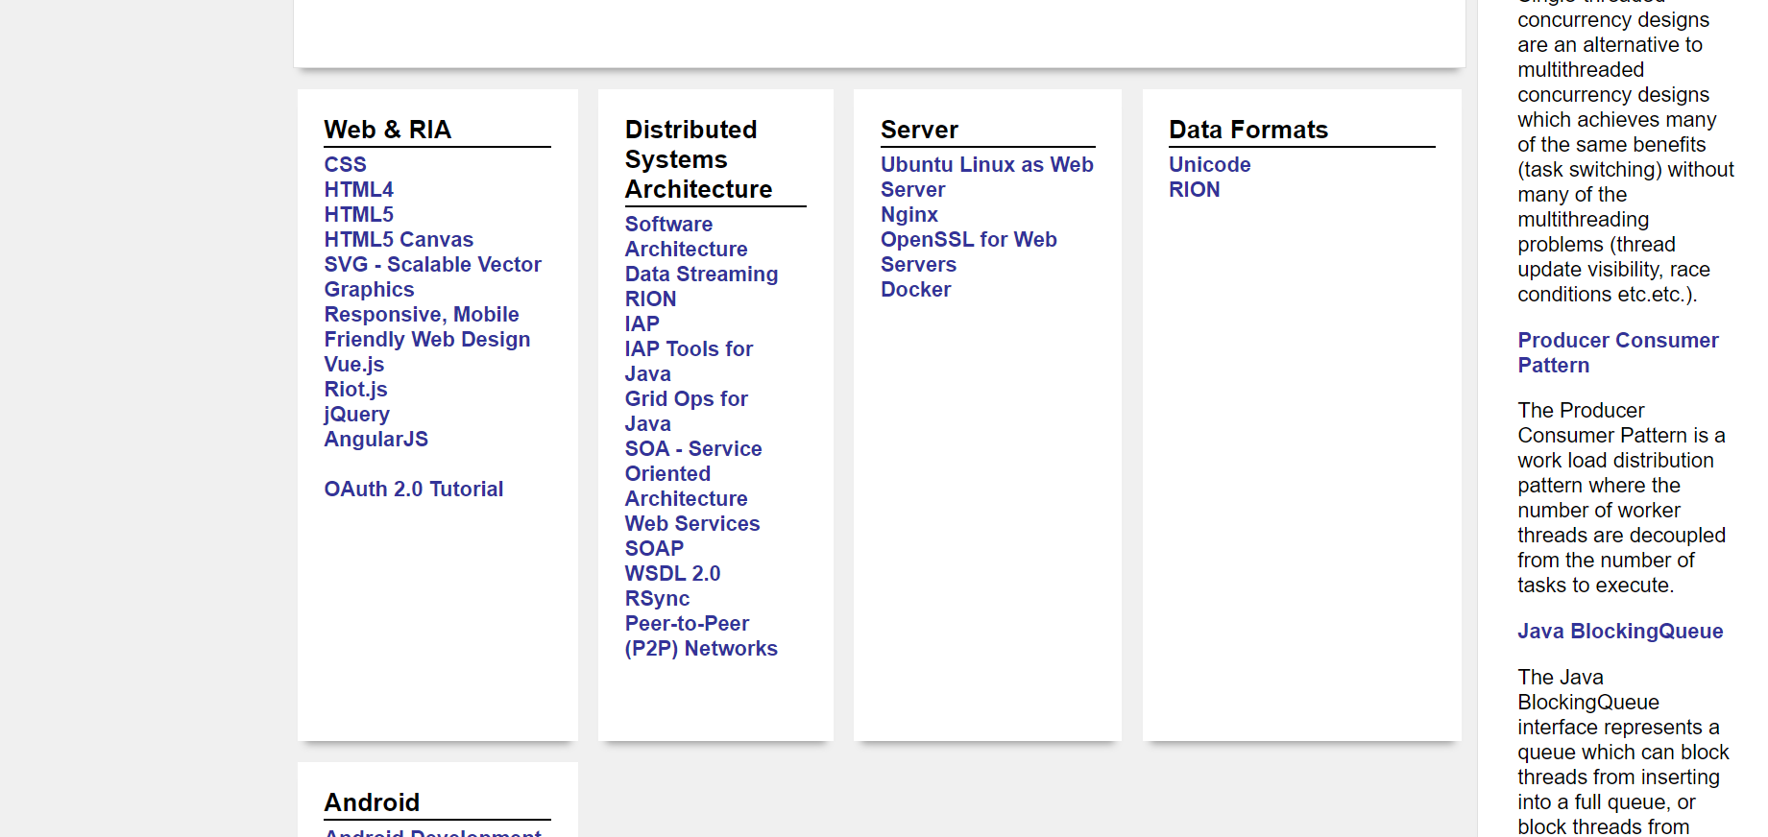
Task: Open the IAP link
Action: (642, 323)
